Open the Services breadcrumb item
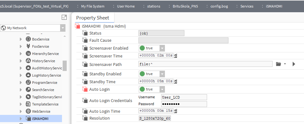The height and width of the screenshot is (124, 304). (247, 6)
